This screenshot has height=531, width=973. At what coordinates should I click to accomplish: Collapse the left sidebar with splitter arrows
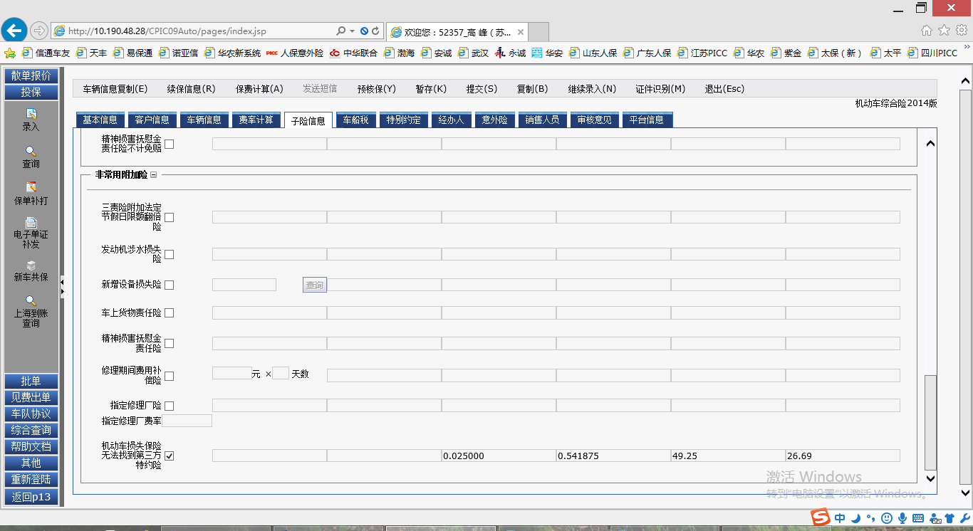[x=62, y=287]
